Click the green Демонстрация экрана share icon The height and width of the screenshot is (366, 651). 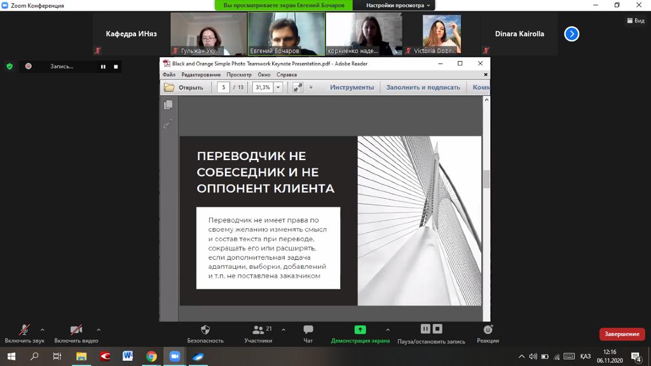(x=360, y=330)
